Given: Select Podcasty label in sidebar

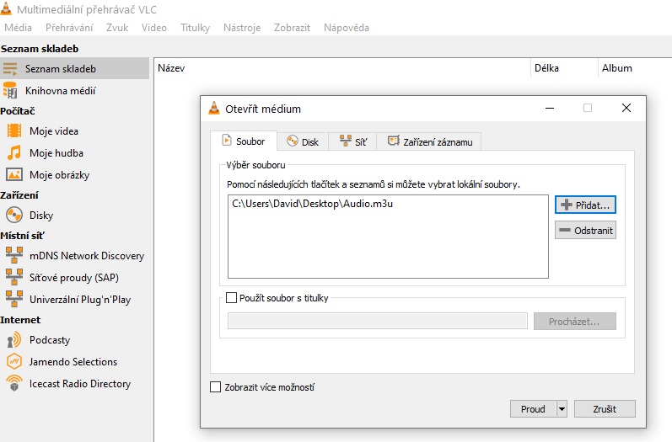Looking at the screenshot, I should pos(50,340).
